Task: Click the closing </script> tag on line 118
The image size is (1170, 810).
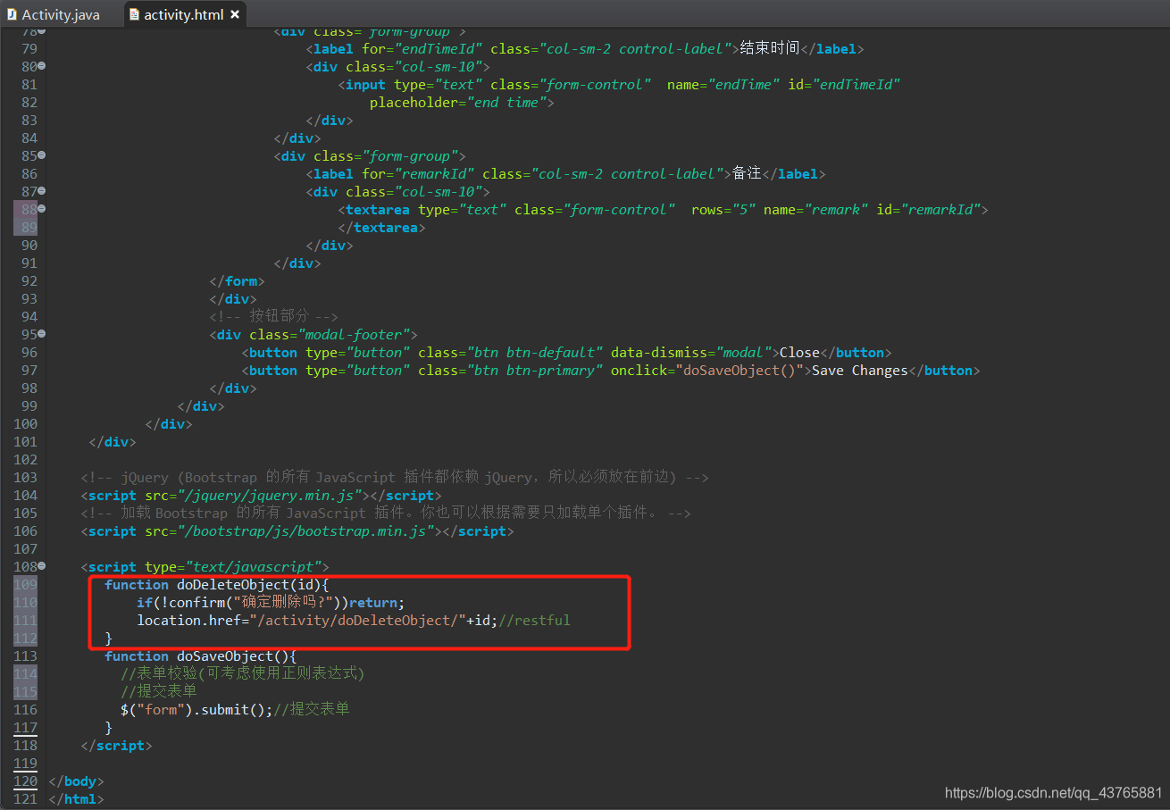Action: (x=116, y=746)
